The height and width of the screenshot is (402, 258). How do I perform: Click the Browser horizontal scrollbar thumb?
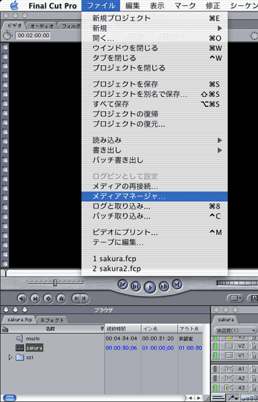(10, 398)
